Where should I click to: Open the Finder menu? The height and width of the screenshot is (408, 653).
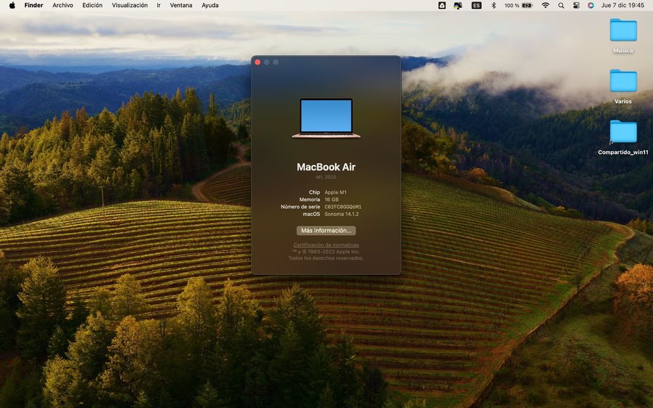tap(34, 5)
